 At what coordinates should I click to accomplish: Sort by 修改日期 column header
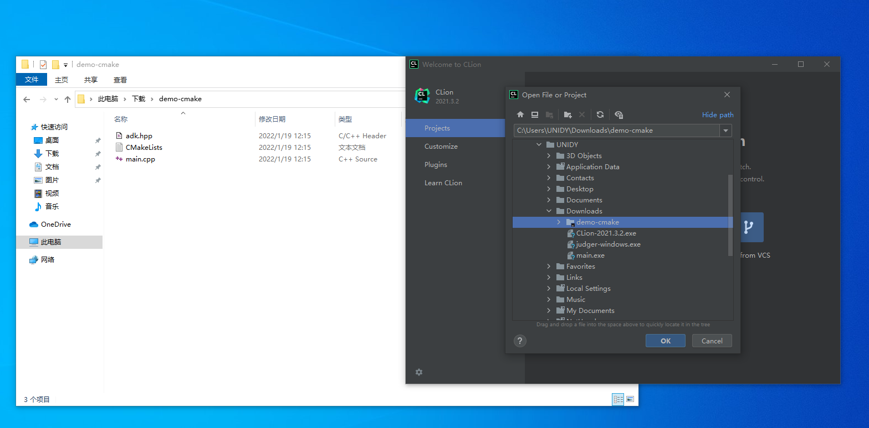pyautogui.click(x=272, y=119)
